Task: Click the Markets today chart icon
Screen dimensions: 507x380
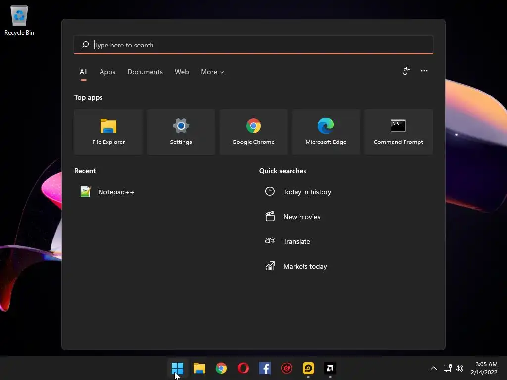Action: tap(270, 266)
